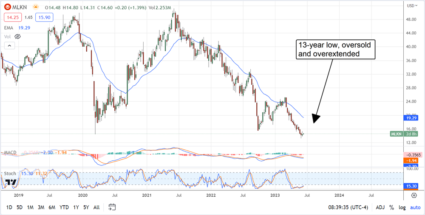Click the orange -1.94 MACD axis tag

(x=411, y=161)
